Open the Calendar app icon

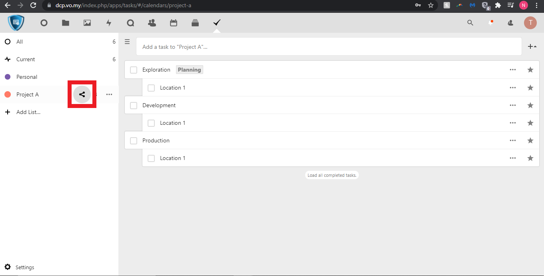click(174, 23)
